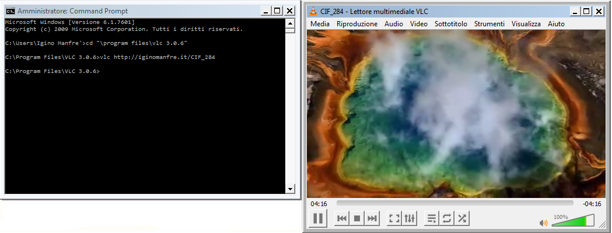The height and width of the screenshot is (233, 612).
Task: Stop playback with the stop button
Action: [356, 218]
